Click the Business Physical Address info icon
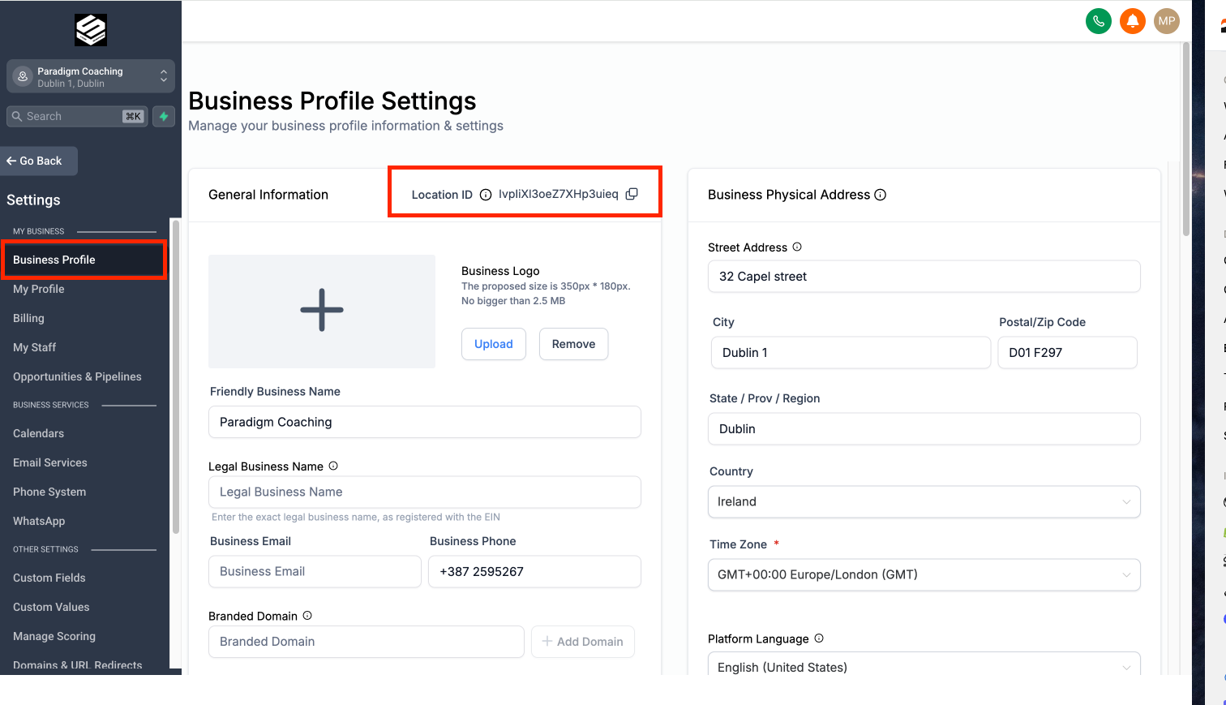The height and width of the screenshot is (705, 1226). pos(881,195)
